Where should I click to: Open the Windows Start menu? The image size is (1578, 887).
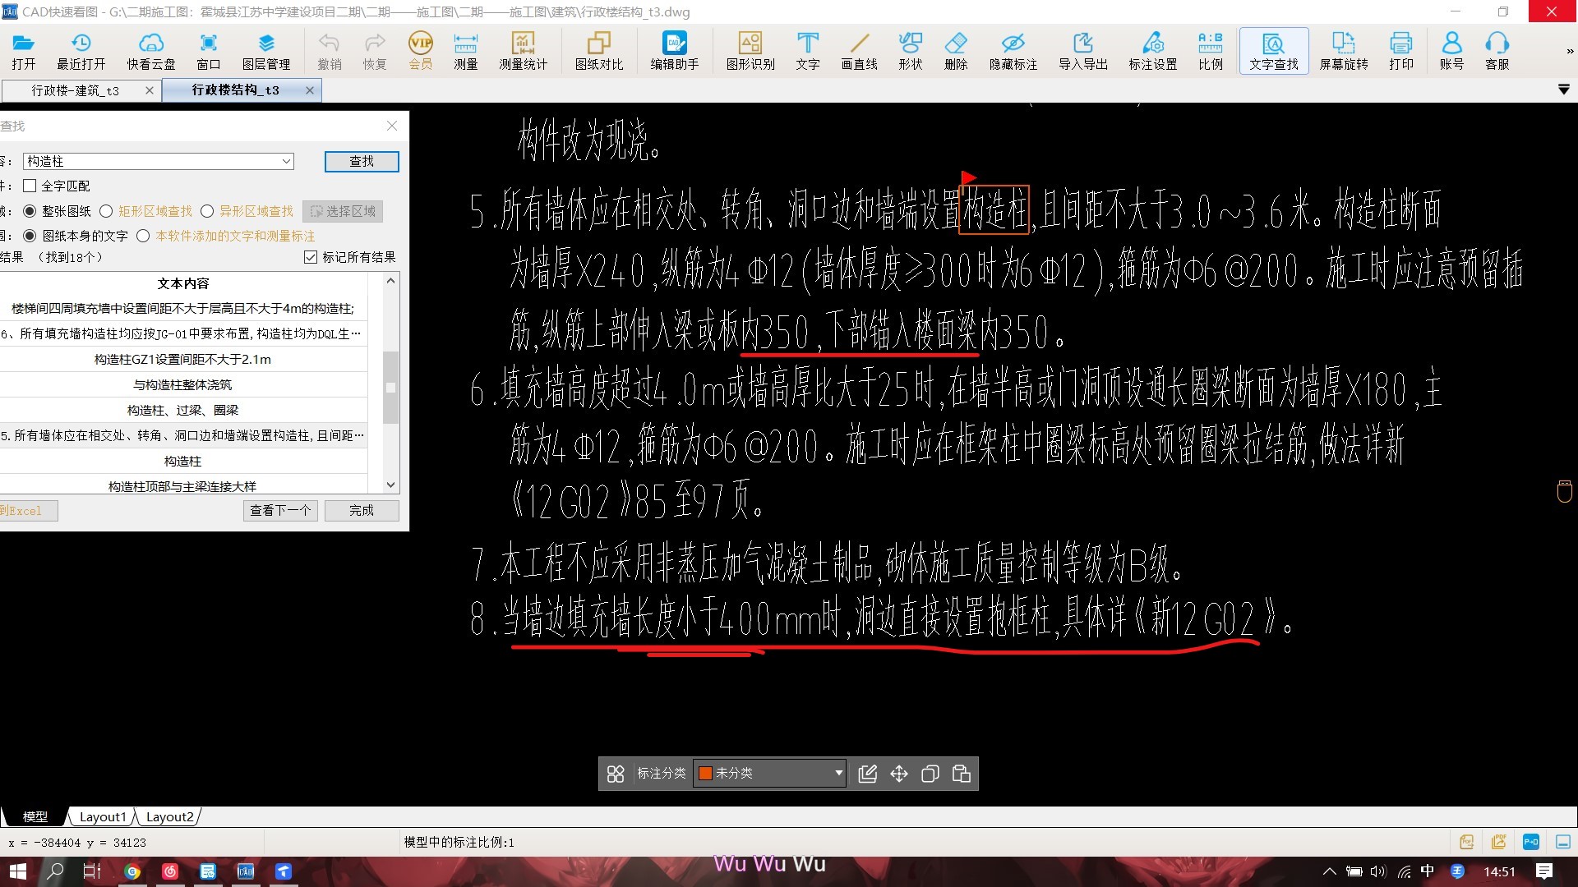pos(18,871)
